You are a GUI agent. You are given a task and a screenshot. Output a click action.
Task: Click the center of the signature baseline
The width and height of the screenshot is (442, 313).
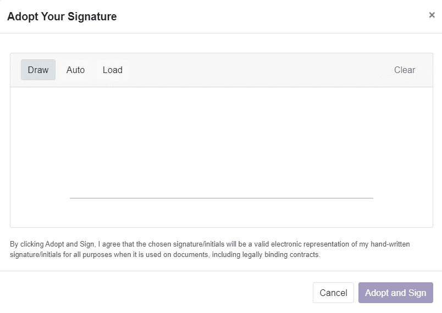(221, 198)
